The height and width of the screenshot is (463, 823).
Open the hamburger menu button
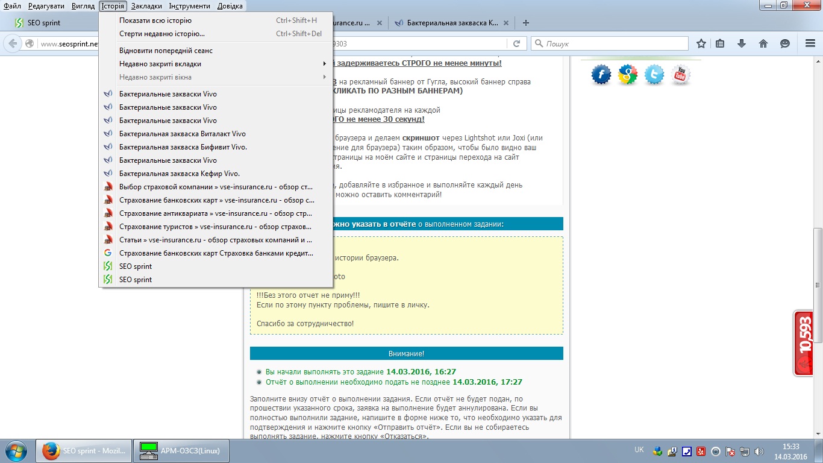click(810, 43)
